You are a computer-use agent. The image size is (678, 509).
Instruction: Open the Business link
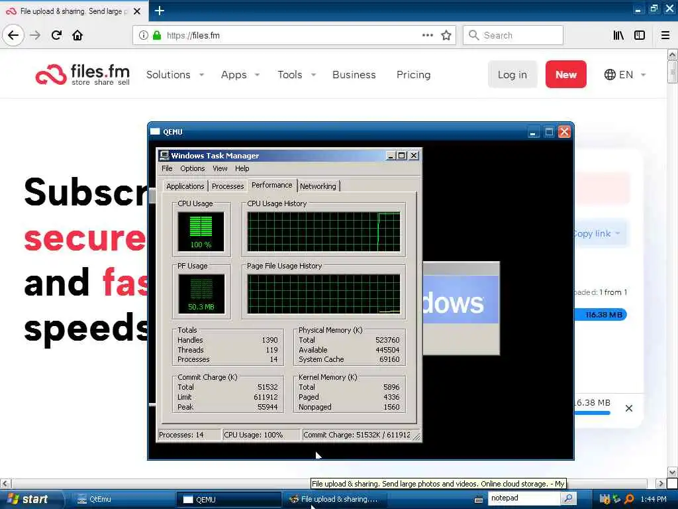pyautogui.click(x=354, y=74)
